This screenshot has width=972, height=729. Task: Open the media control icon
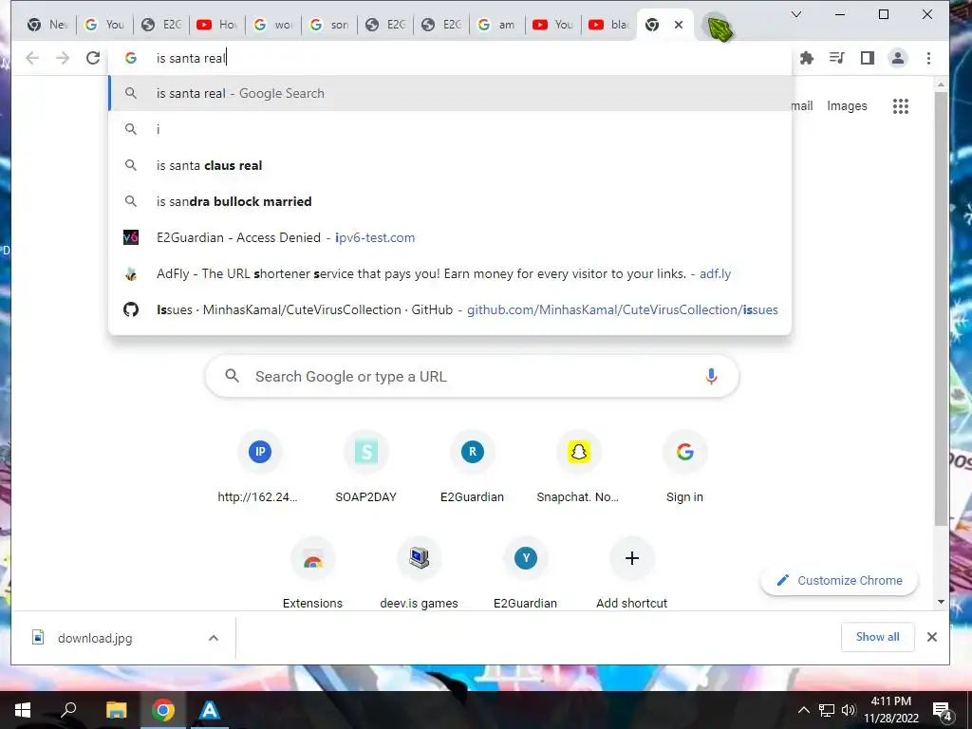click(x=837, y=58)
